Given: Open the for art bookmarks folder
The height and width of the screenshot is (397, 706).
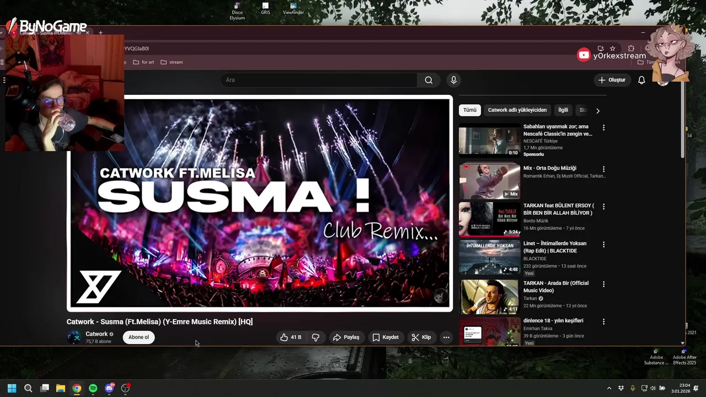Looking at the screenshot, I should (143, 62).
